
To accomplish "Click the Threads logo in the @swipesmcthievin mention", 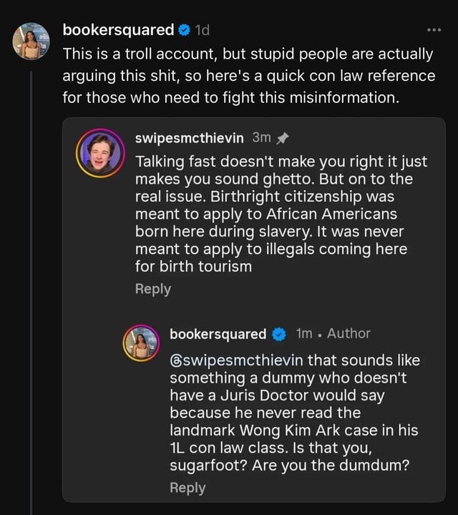I will point(176,359).
